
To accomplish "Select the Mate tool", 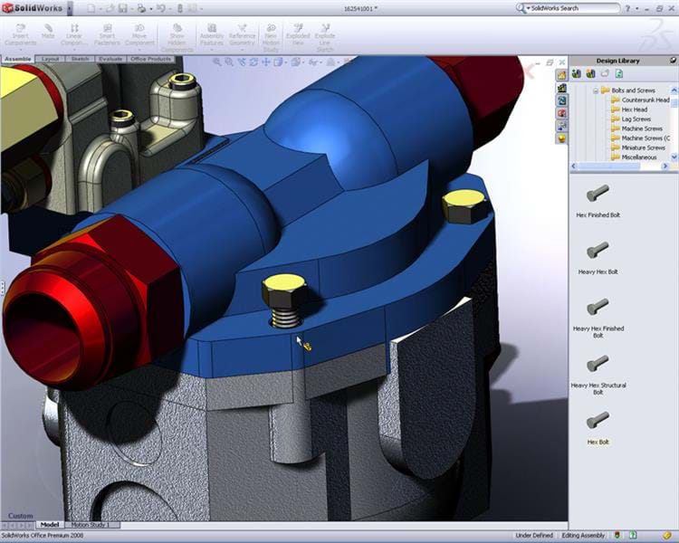I will pos(48,32).
